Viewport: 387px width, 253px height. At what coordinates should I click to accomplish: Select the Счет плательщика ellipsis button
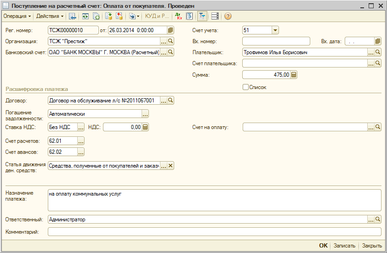pyautogui.click(x=371, y=63)
